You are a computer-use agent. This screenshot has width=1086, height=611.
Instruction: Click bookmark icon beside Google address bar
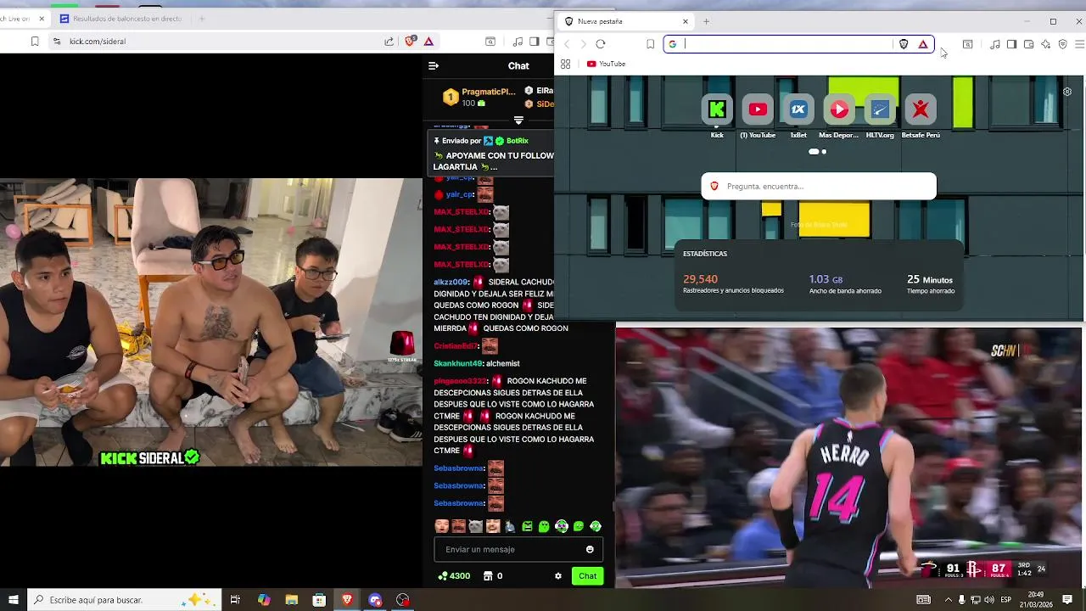pyautogui.click(x=650, y=44)
